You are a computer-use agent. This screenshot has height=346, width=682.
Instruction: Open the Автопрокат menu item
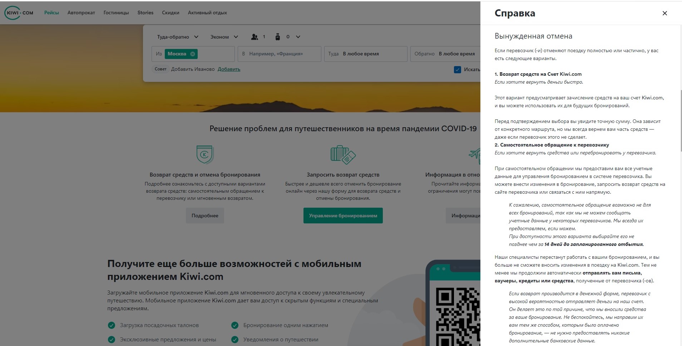click(x=81, y=13)
